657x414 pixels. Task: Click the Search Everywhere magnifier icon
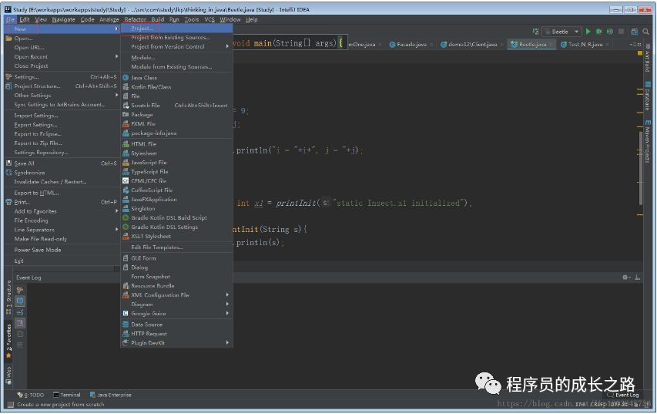[645, 32]
